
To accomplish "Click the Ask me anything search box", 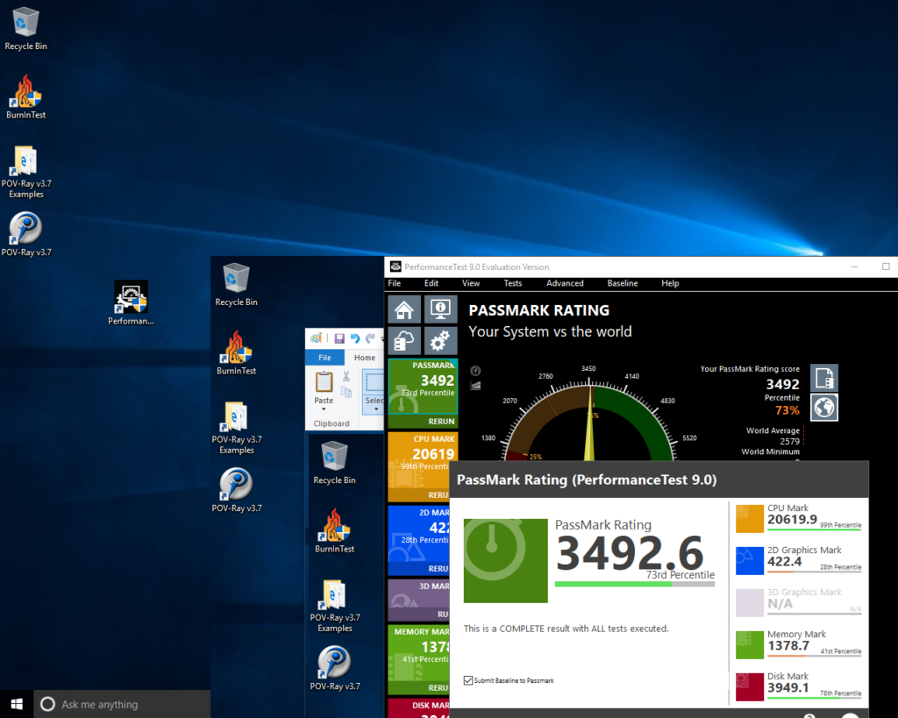I will coord(122,704).
